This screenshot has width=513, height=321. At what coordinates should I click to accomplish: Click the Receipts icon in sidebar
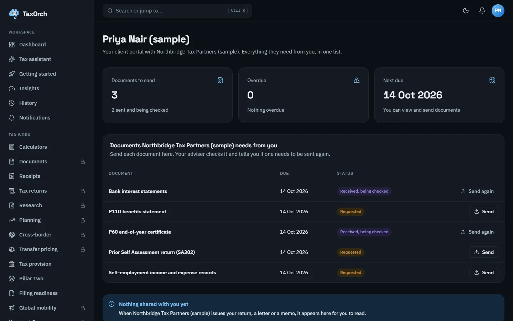pos(12,176)
